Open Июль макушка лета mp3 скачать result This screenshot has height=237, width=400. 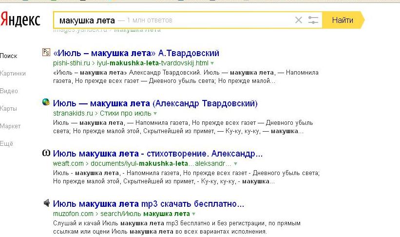[149, 203]
